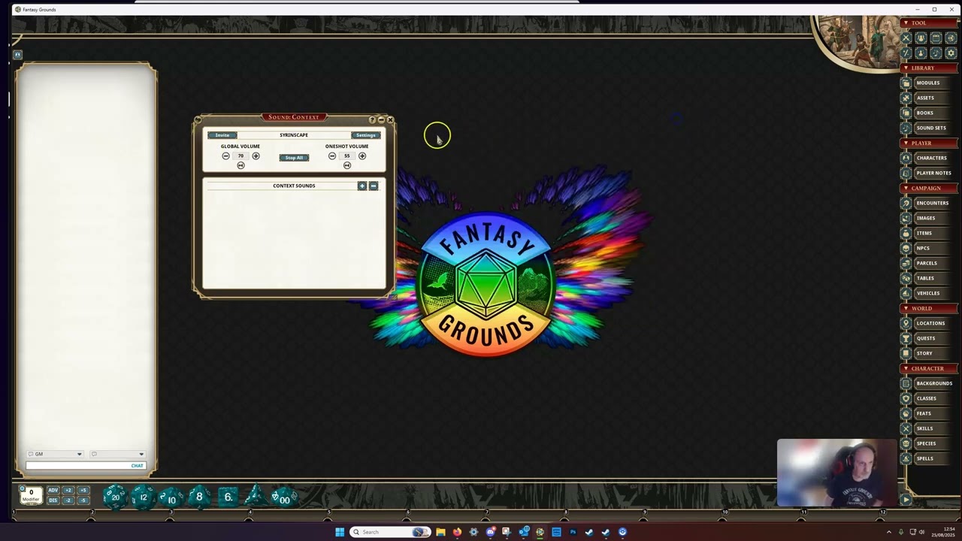Select the d20 die
The width and height of the screenshot is (962, 541).
[x=114, y=497]
